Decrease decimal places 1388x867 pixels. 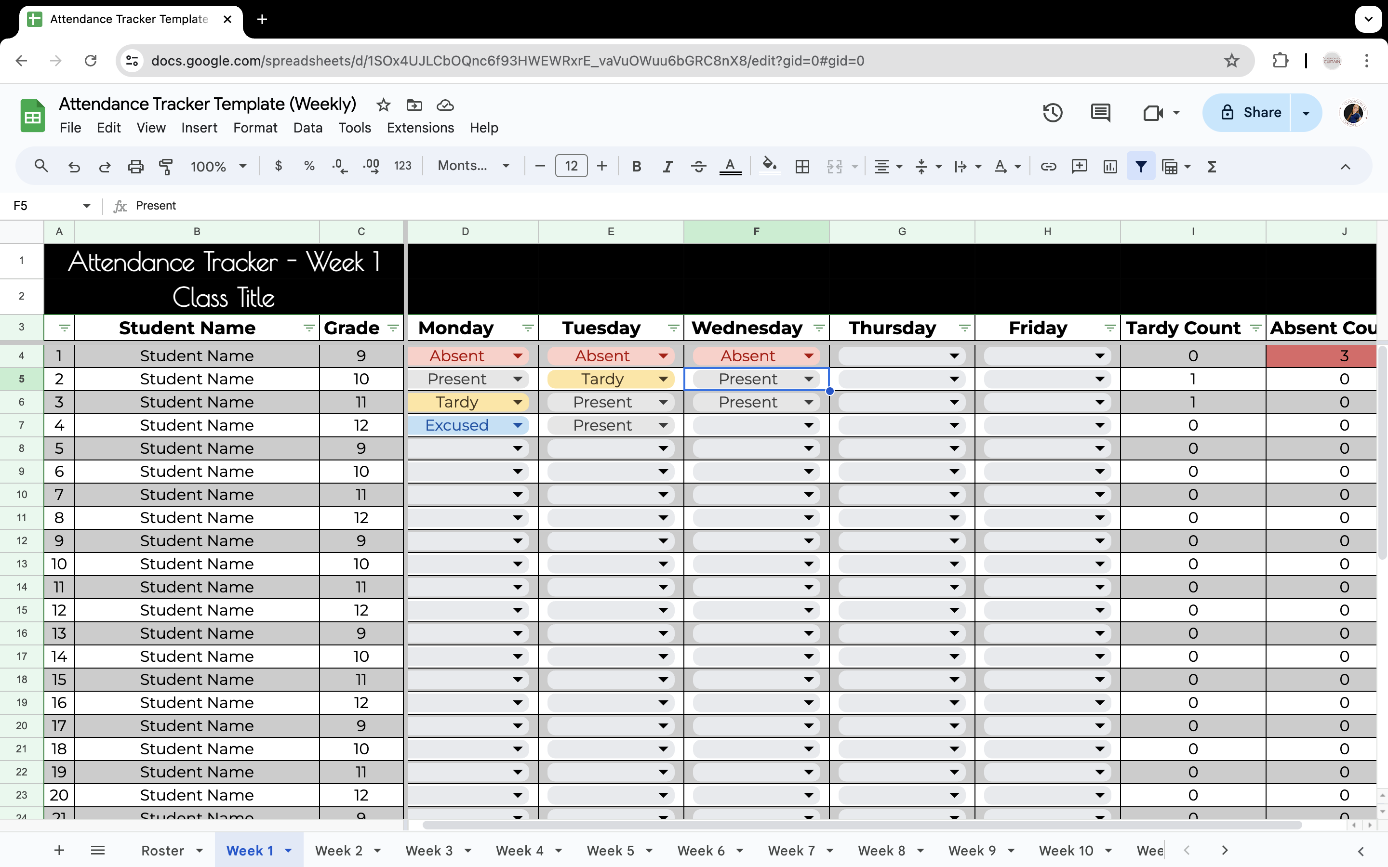[x=340, y=166]
